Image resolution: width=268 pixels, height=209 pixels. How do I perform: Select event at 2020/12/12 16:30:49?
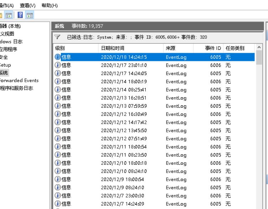[154, 114]
